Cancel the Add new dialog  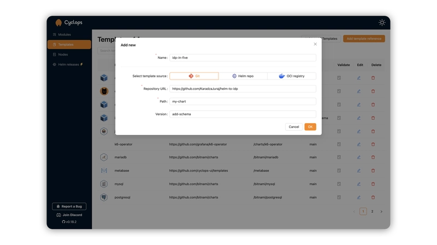coord(294,127)
